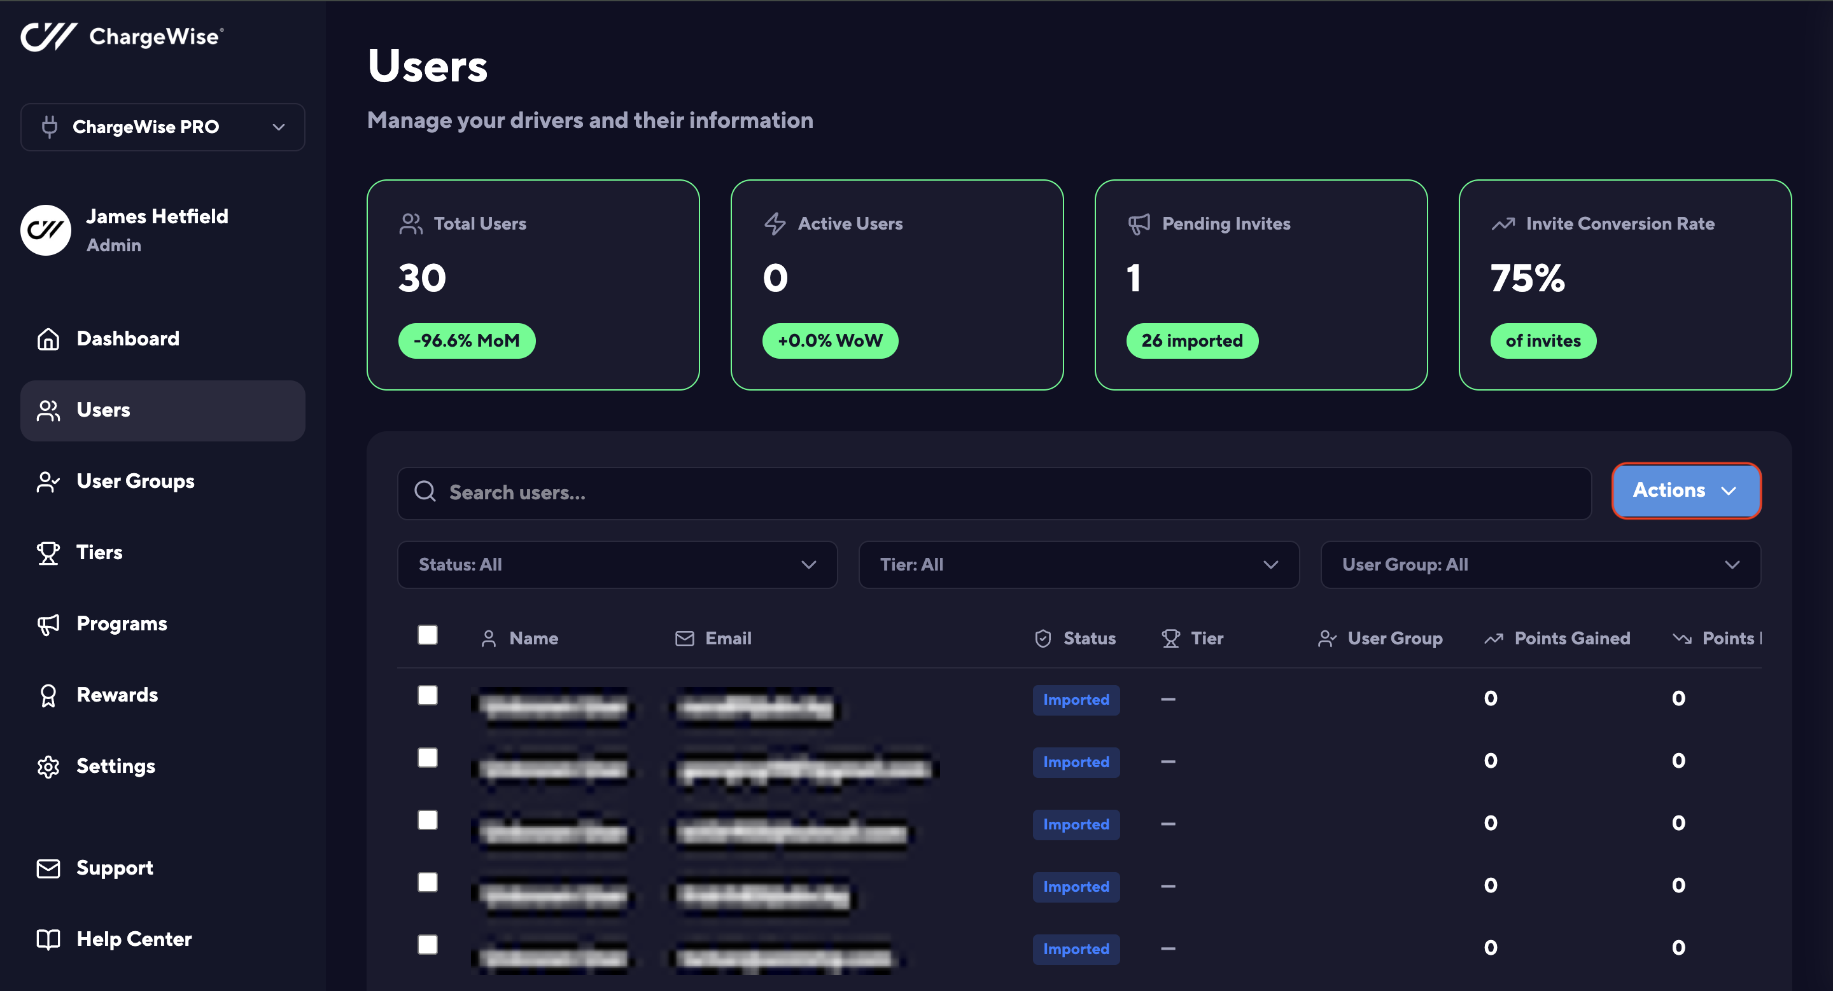Click the ChargeWise logo icon
Image resolution: width=1833 pixels, height=991 pixels.
point(48,36)
